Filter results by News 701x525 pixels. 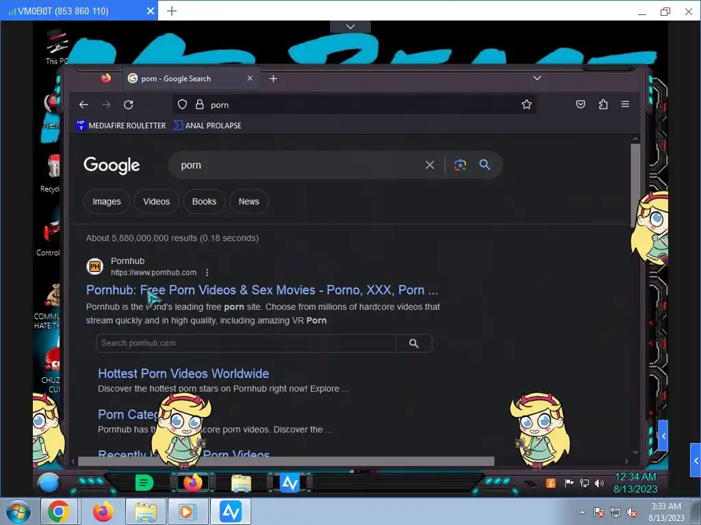point(249,202)
